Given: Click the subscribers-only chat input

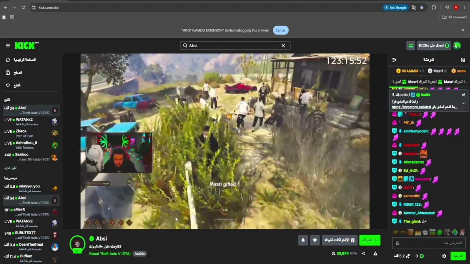Looking at the screenshot, I should click(x=429, y=243).
